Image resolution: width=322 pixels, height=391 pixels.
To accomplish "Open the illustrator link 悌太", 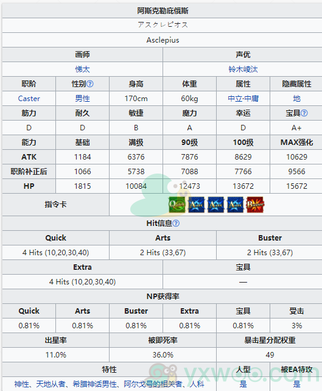I will (x=83, y=69).
